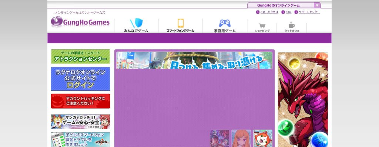Open the アトラクションセンター green banner
Screen dimensions: 379x147
pyautogui.click(x=80, y=57)
